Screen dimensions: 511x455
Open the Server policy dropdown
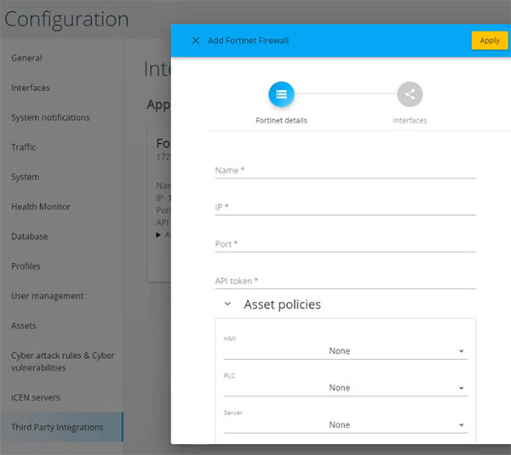tap(345, 424)
